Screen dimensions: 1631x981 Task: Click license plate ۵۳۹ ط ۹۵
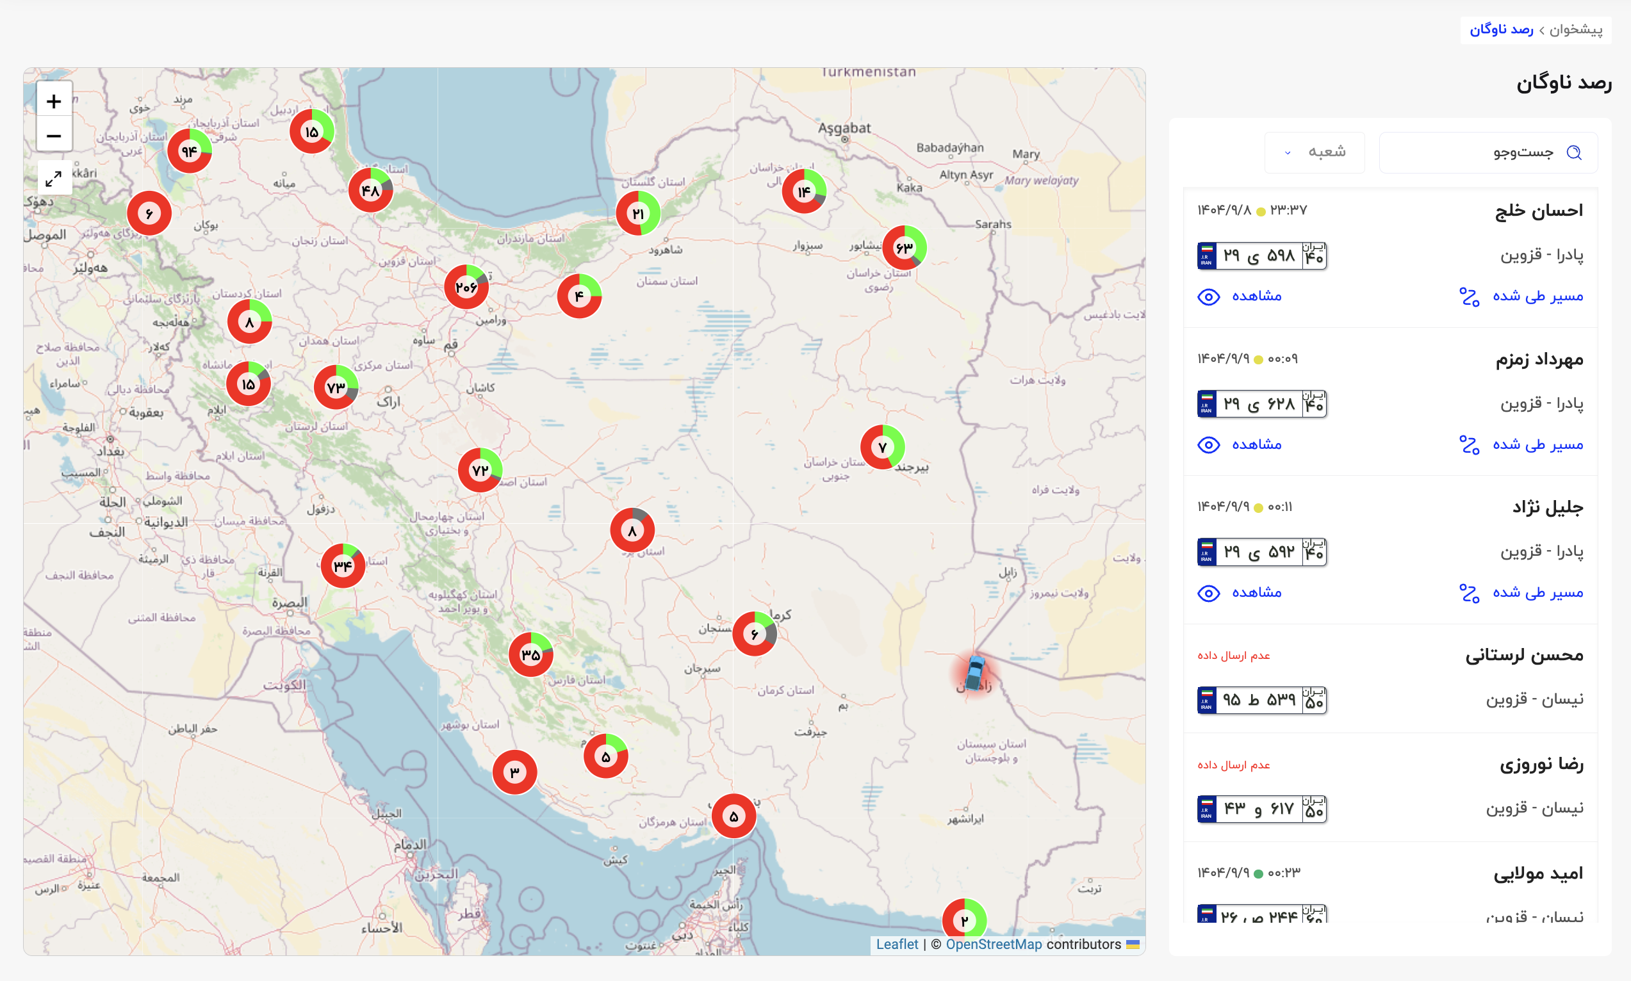click(x=1261, y=700)
